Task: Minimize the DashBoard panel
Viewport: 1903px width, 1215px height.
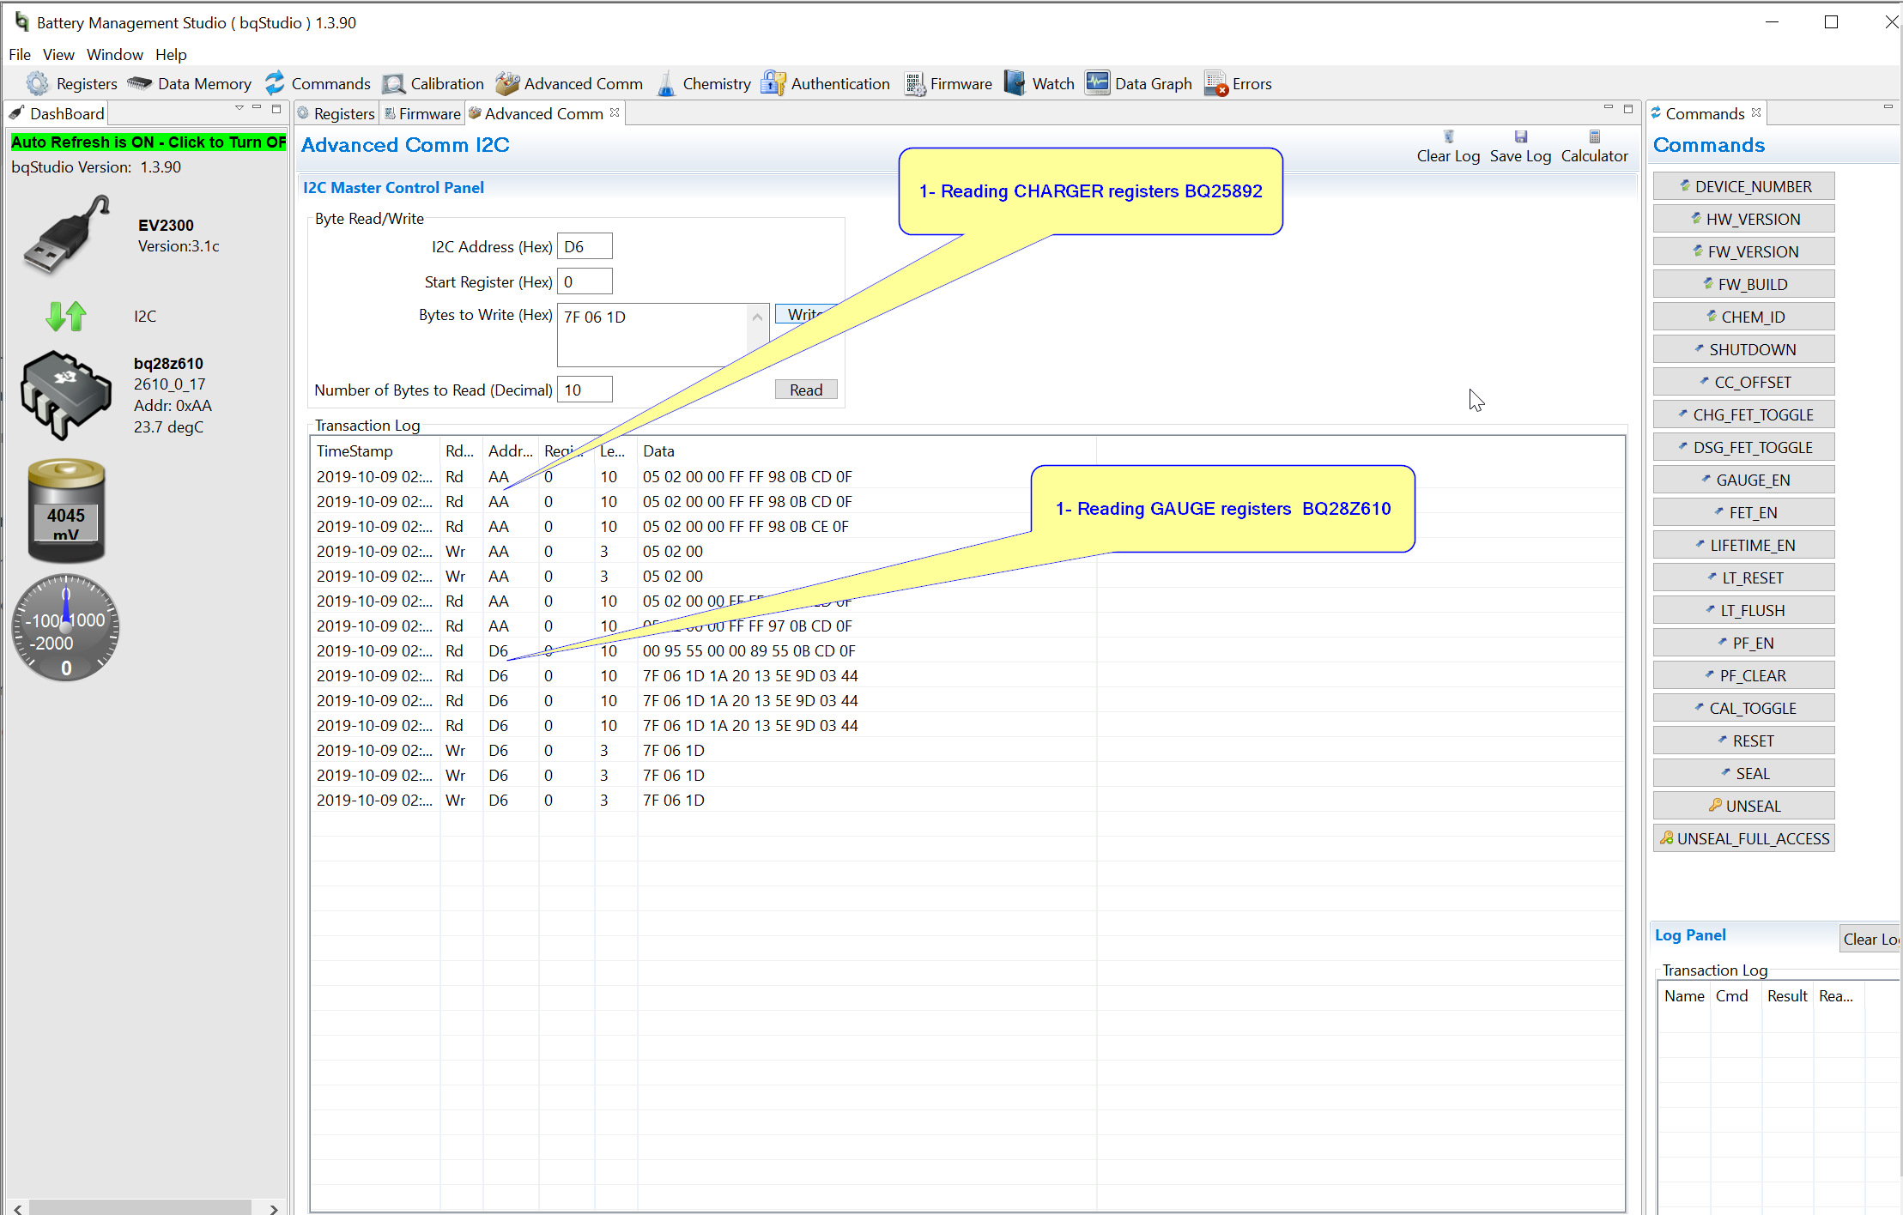Action: point(257,108)
